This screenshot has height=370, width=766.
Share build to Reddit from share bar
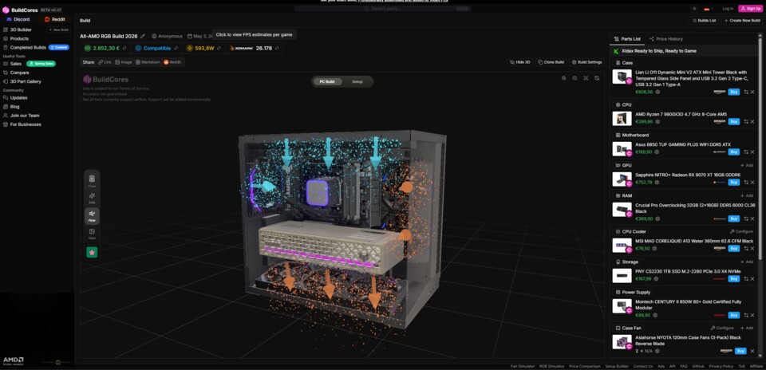point(172,62)
